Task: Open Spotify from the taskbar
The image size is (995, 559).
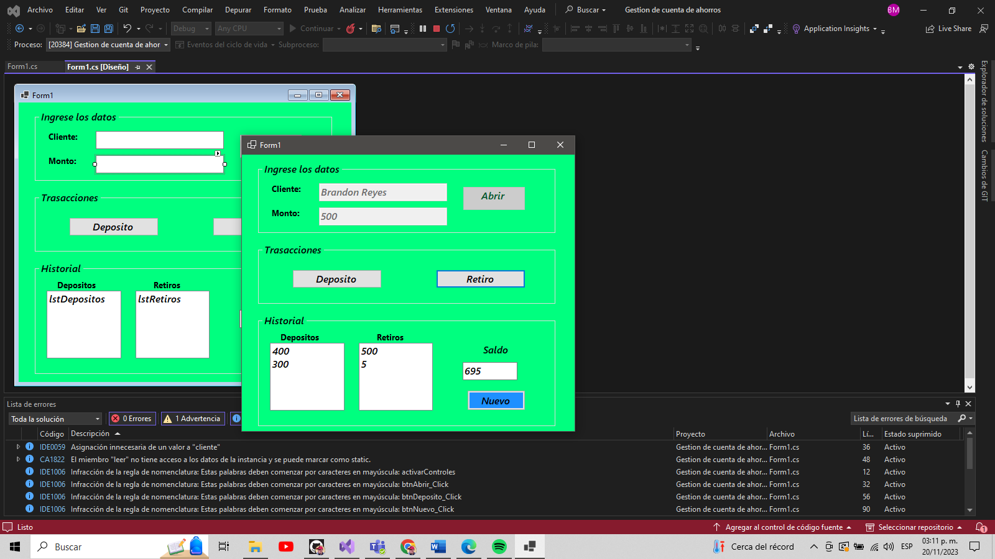Action: 499,547
